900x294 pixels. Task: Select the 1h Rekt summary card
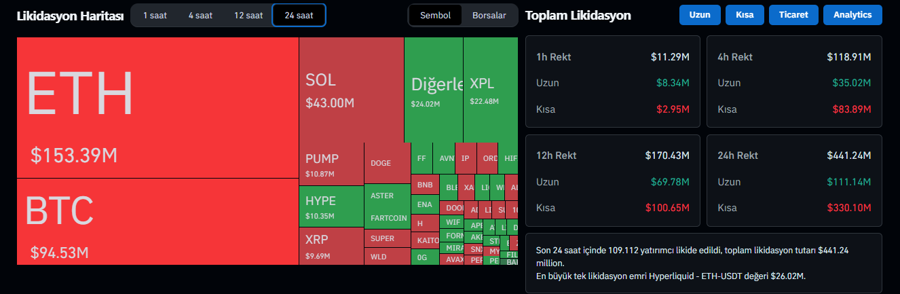(613, 82)
